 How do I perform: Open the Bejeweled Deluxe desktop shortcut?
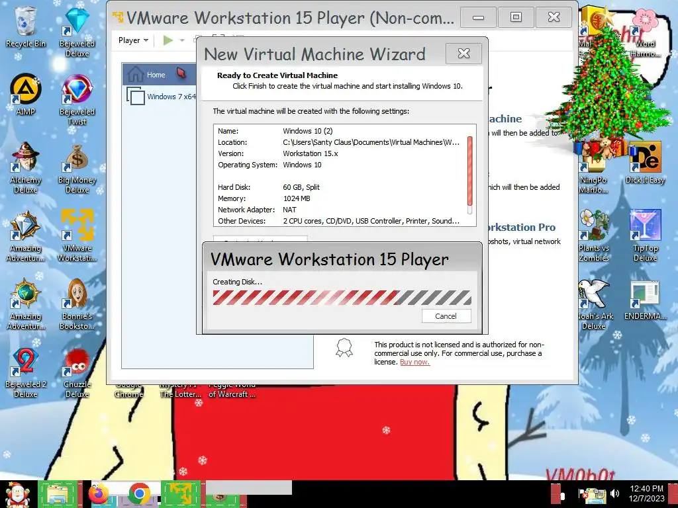tap(77, 31)
